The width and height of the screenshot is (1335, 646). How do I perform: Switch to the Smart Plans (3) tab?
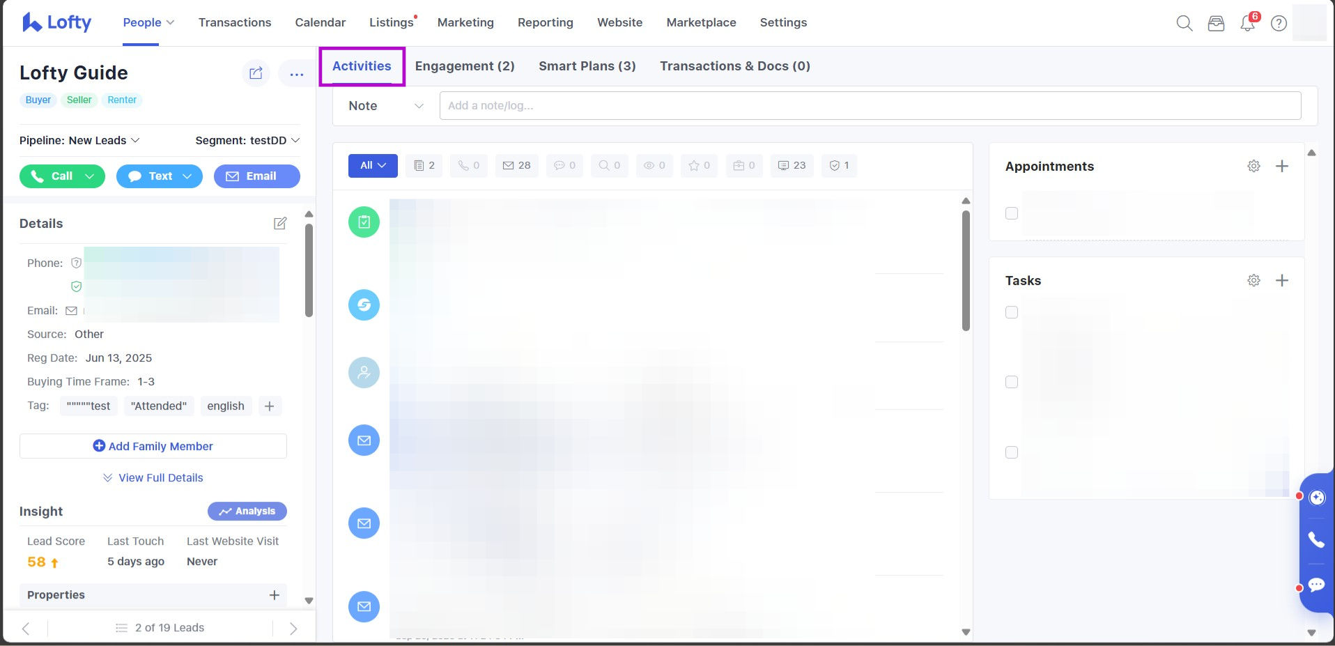point(587,66)
